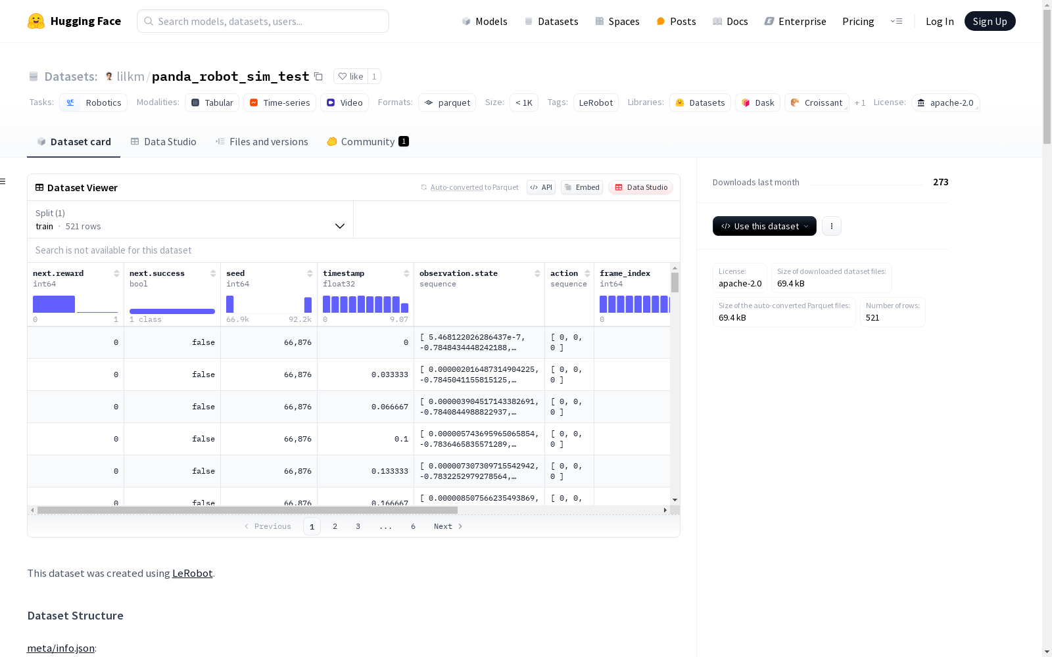Click the left sidebar table-of-contents icon
Image resolution: width=1052 pixels, height=657 pixels.
pyautogui.click(x=3, y=181)
